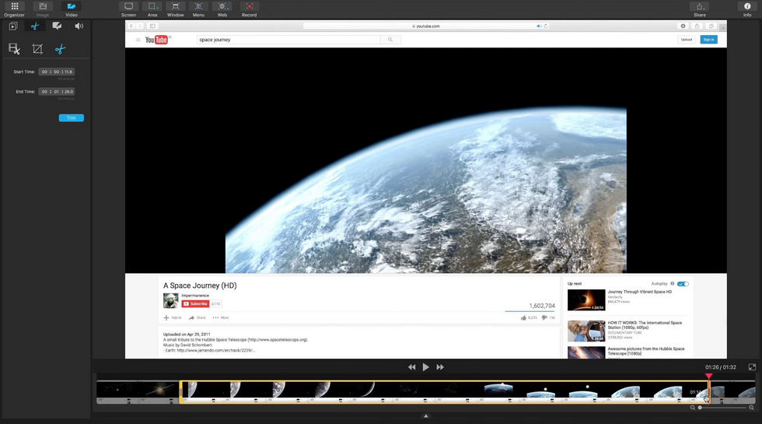Click the Start Time field

point(57,72)
